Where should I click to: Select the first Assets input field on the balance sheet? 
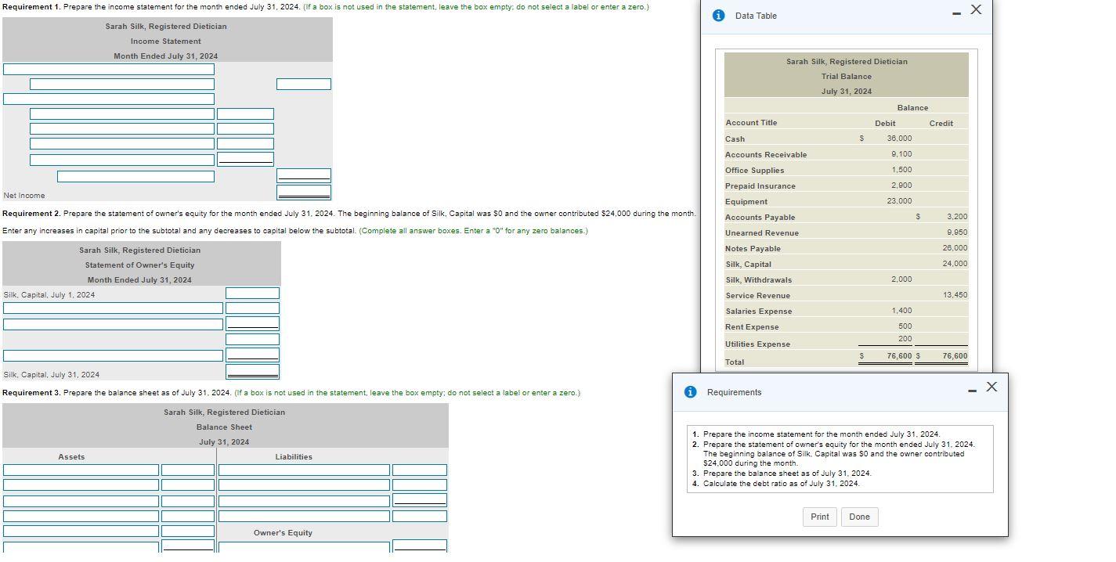pyautogui.click(x=80, y=470)
